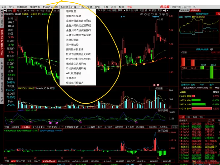
Task: Click 预测 button in chart toolbar
Action: pos(154,11)
